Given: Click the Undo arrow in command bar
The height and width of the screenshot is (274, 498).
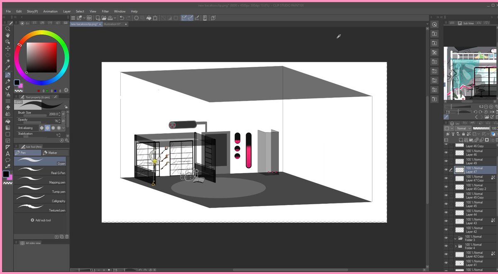Looking at the screenshot, I should coord(122,18).
